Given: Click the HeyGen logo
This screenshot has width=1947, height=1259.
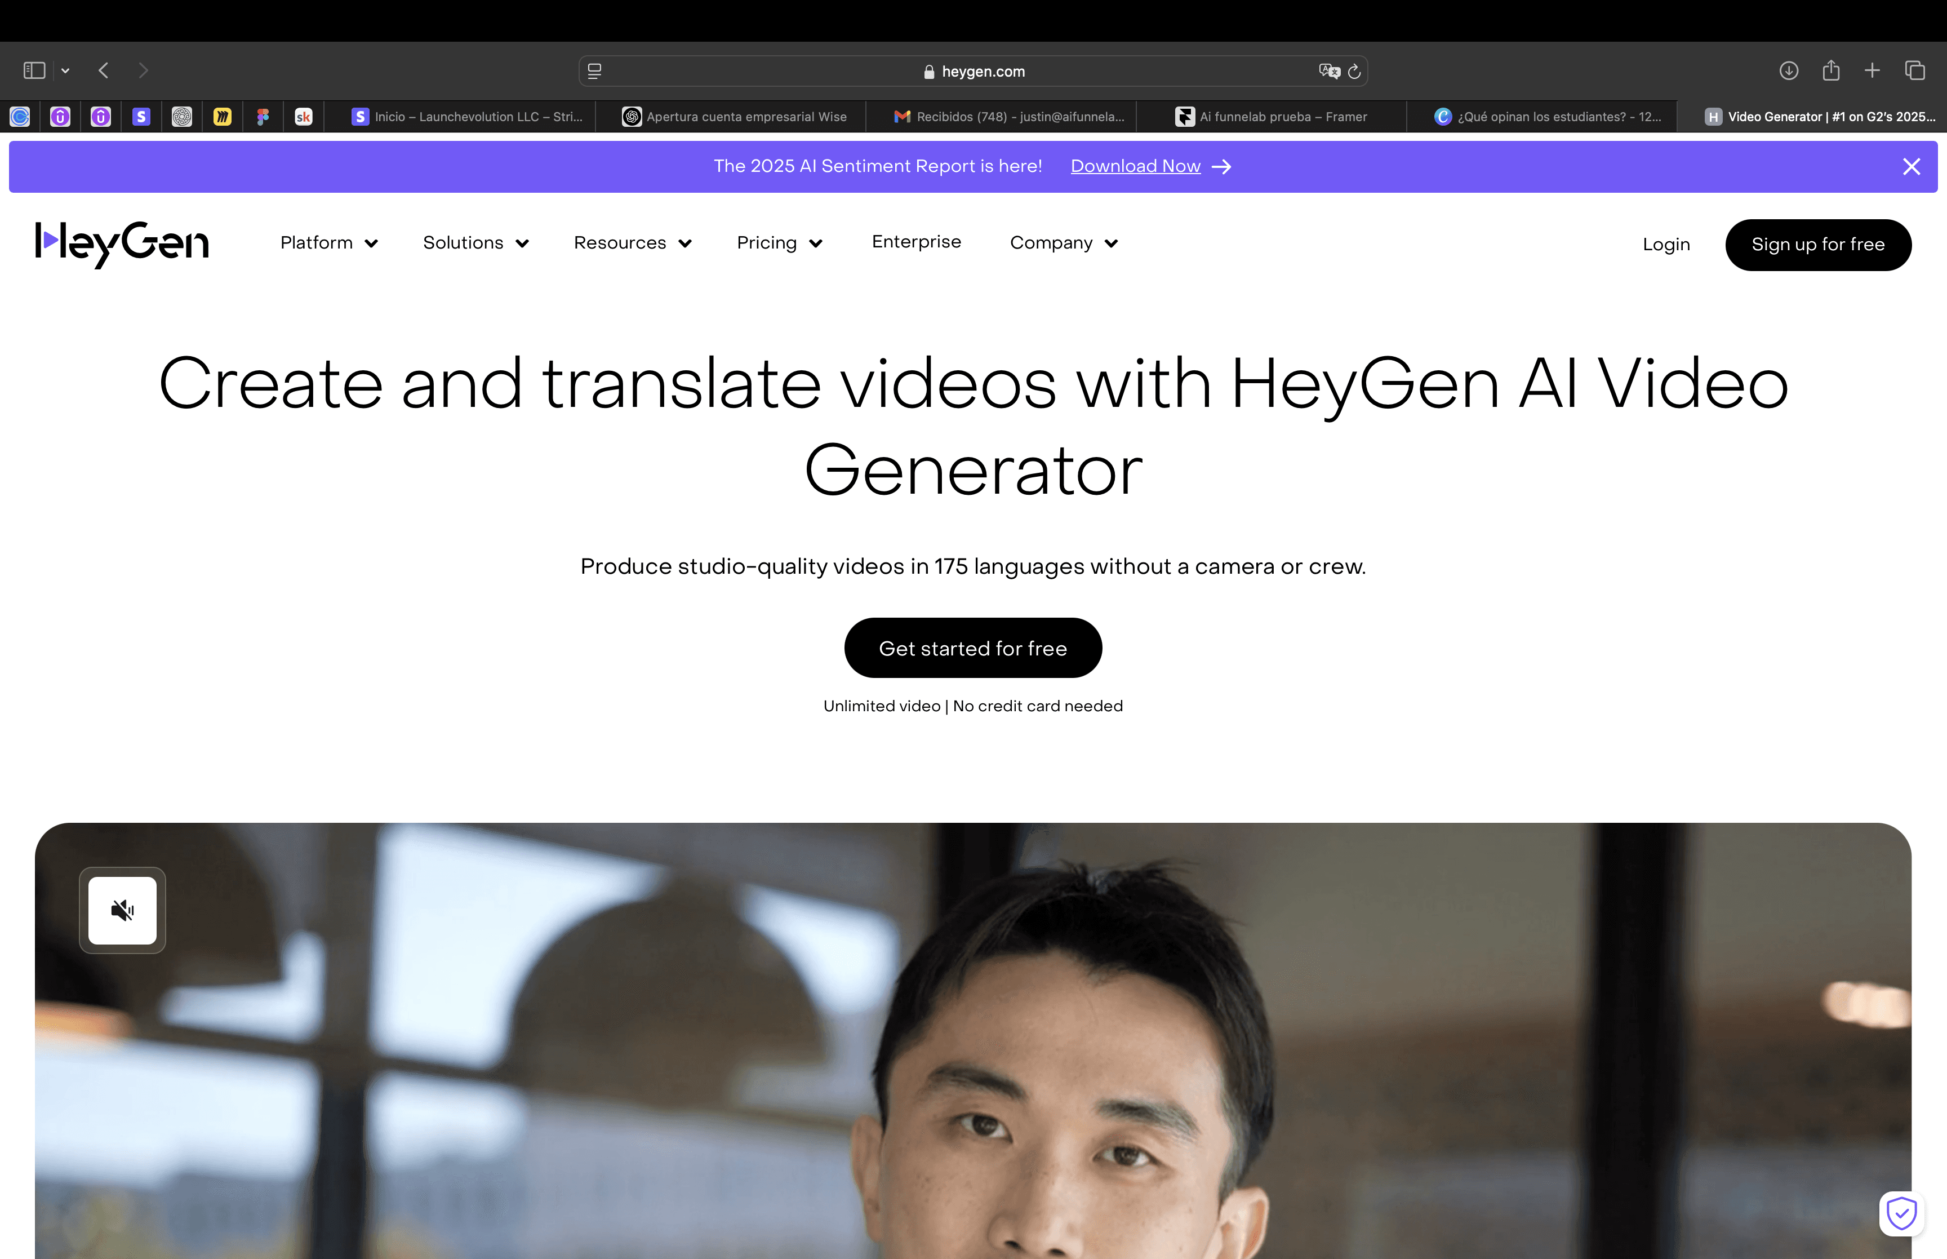Looking at the screenshot, I should coord(122,243).
